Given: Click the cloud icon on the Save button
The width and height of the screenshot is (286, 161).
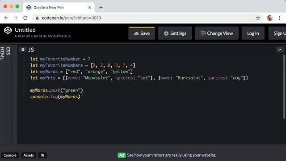Looking at the screenshot, I should click(x=136, y=34).
